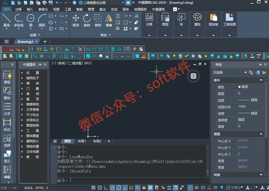Open the 剪贴板 clipboard panel
This screenshot has width=269, height=191.
[x=213, y=24]
